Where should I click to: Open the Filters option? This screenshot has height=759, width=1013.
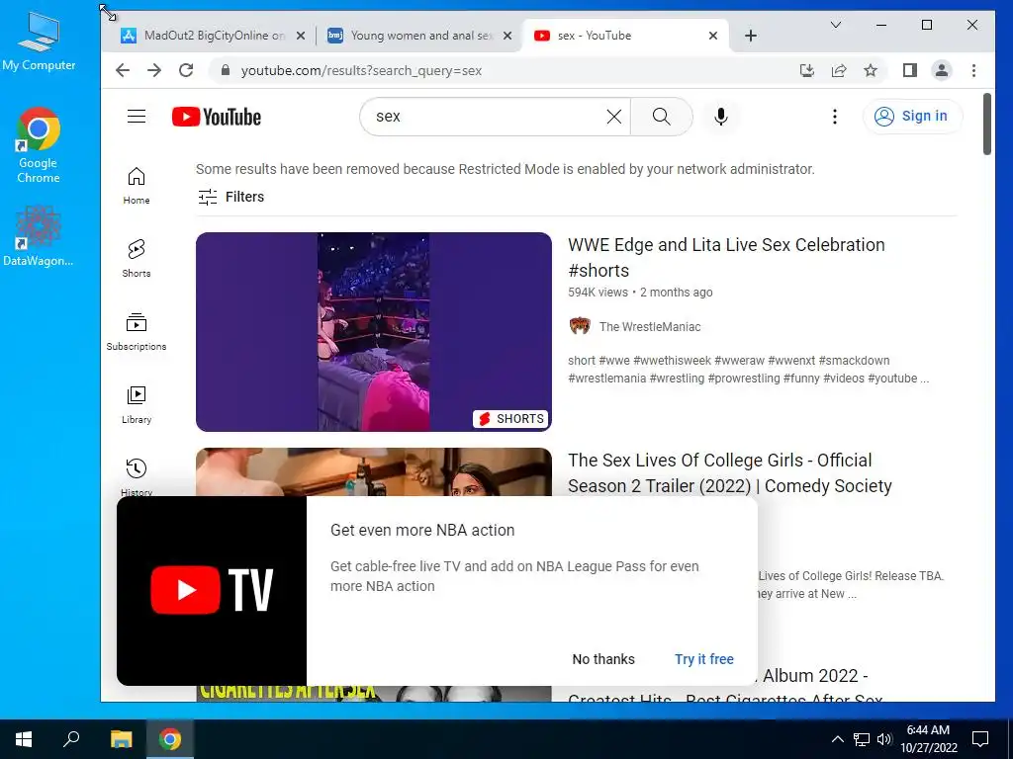pyautogui.click(x=231, y=197)
